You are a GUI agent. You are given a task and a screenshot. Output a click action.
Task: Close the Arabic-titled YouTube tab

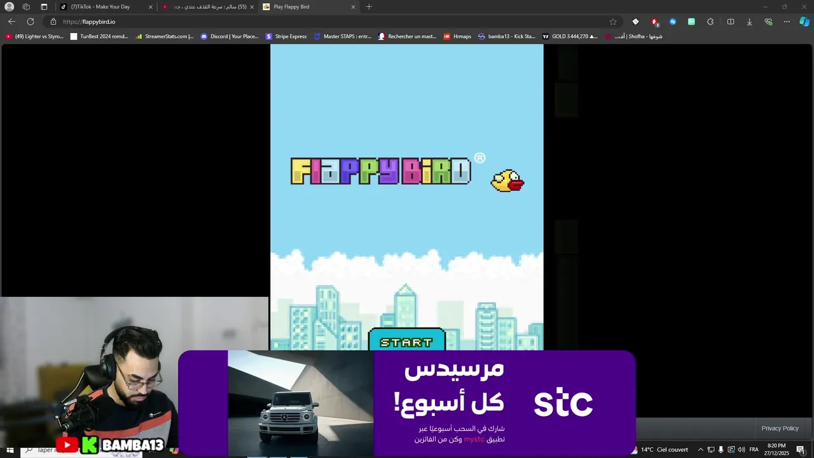pyautogui.click(x=252, y=7)
